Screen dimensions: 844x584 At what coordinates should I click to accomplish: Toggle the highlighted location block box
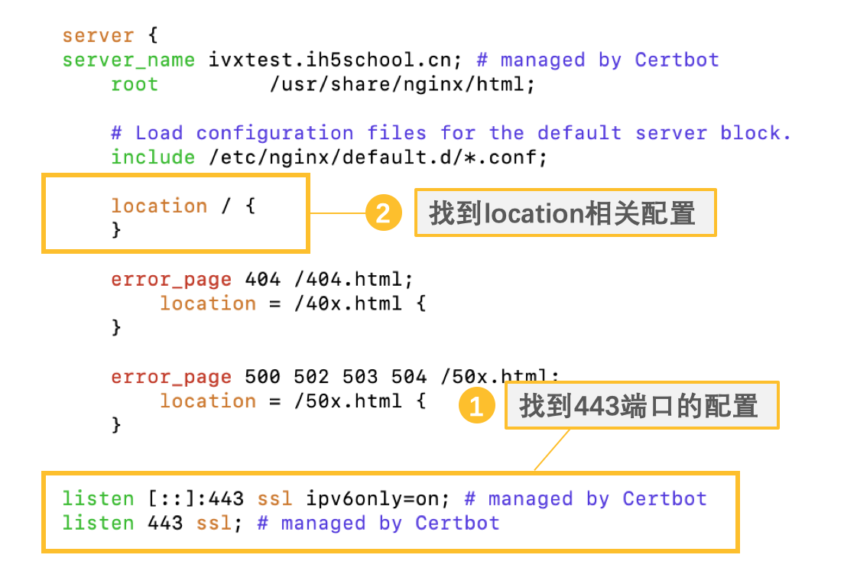click(x=176, y=213)
